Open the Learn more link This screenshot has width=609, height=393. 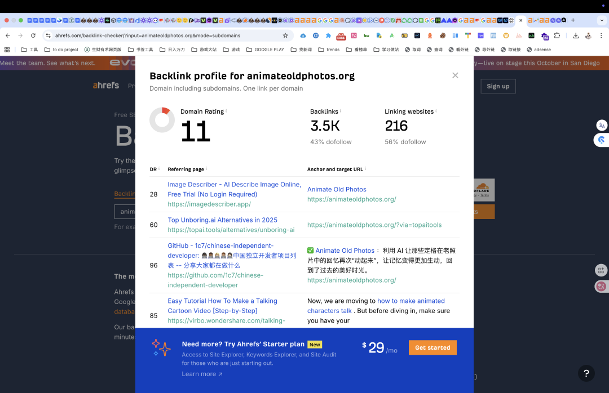point(202,374)
